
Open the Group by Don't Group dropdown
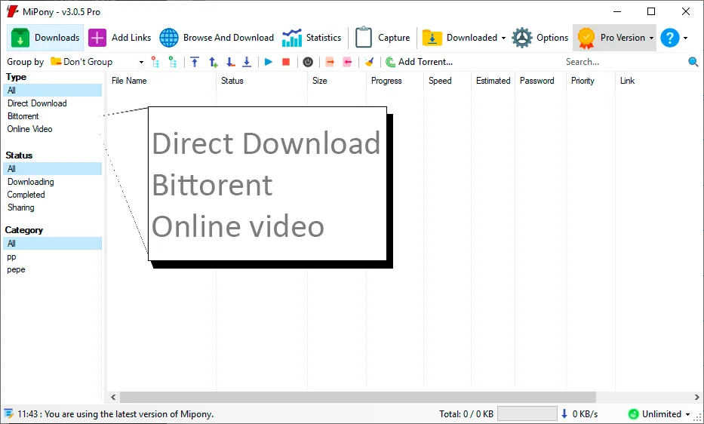(x=97, y=62)
